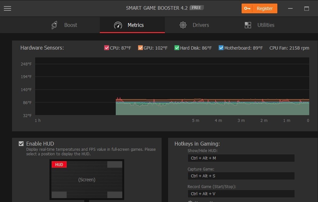The width and height of the screenshot is (318, 202).
Task: Open the hamburger main menu
Action: 7,8
